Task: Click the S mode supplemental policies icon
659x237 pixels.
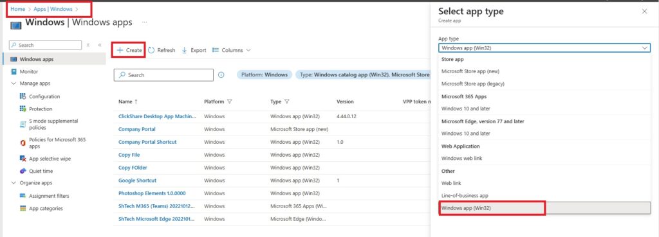Action: (23, 124)
